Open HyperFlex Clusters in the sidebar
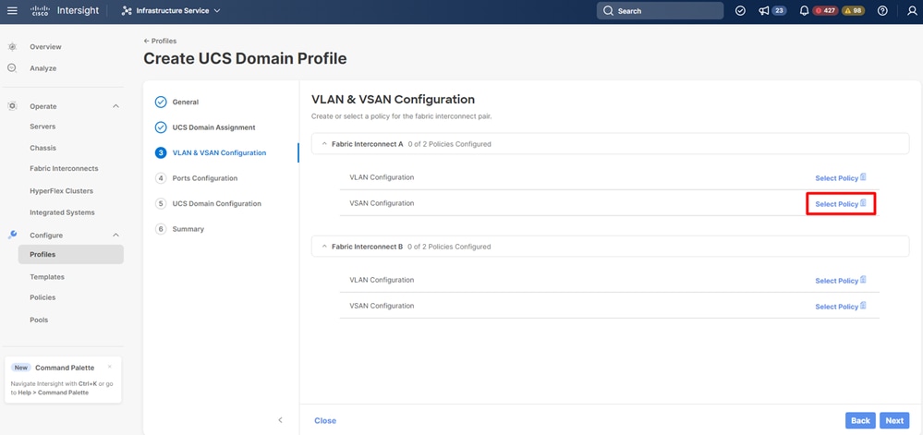This screenshot has height=435, width=923. point(61,191)
